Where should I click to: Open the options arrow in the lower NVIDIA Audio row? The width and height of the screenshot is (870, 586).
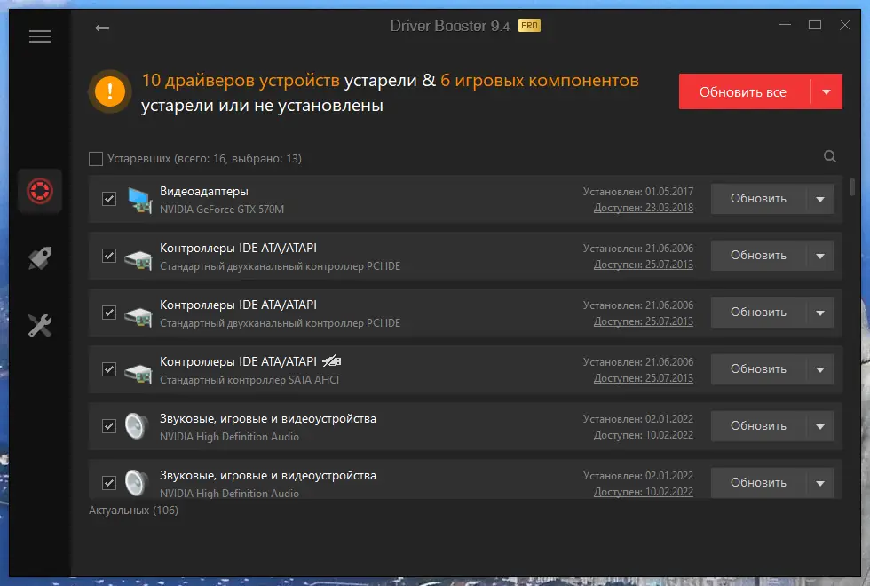[x=820, y=483]
